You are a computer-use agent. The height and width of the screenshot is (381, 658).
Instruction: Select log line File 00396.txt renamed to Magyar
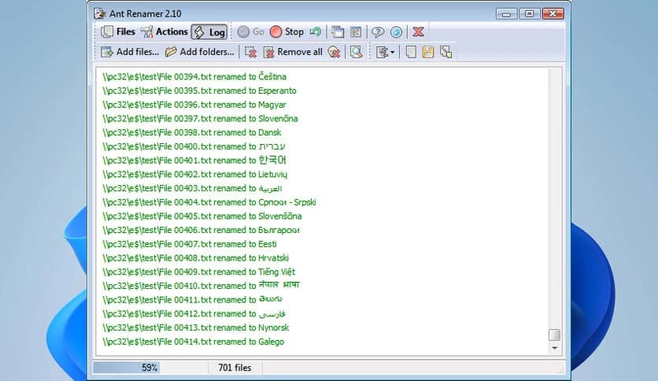pos(194,105)
